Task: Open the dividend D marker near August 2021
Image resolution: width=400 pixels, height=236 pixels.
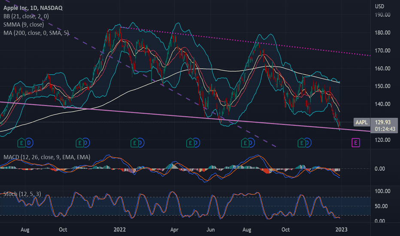Action: pyautogui.click(x=30, y=143)
